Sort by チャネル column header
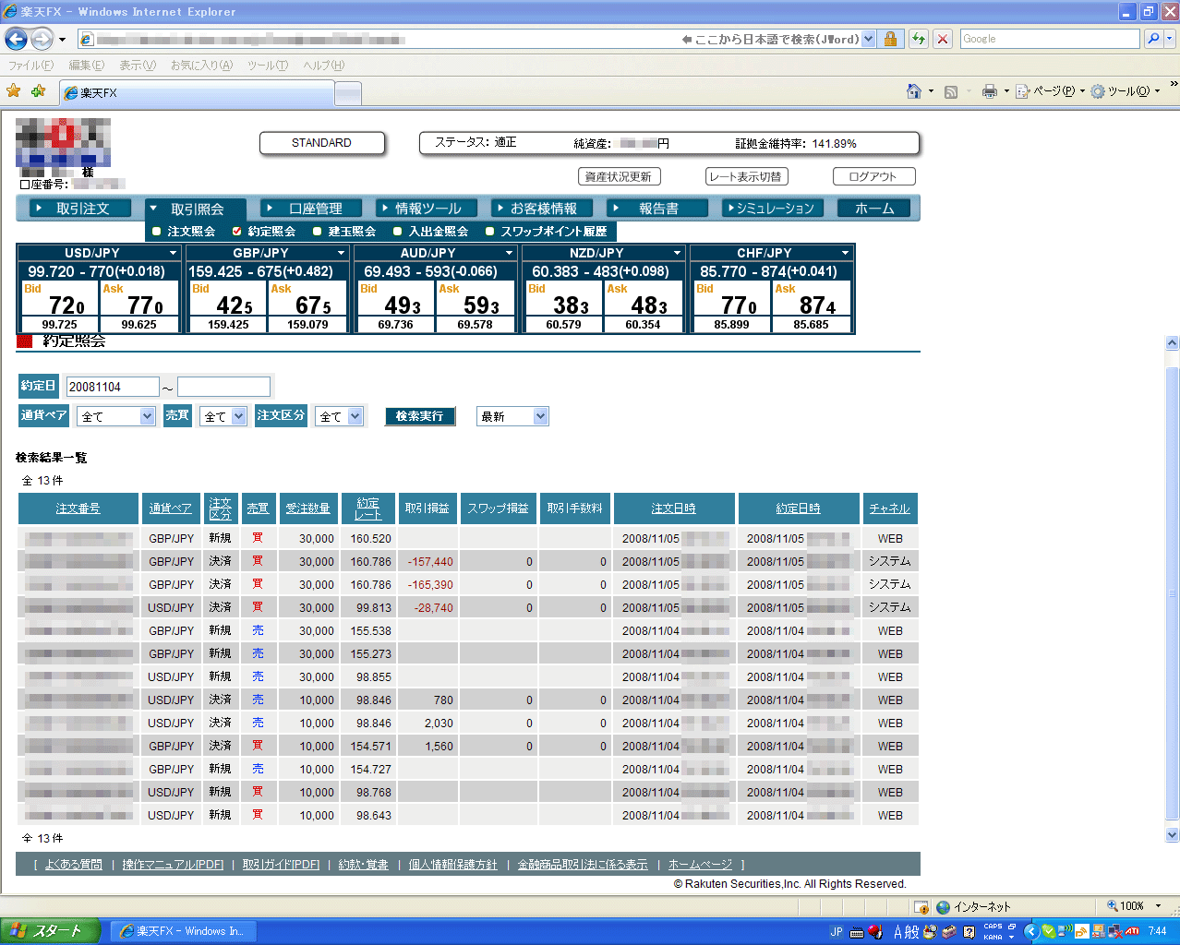Screen dimensions: 1180x945 coord(889,508)
